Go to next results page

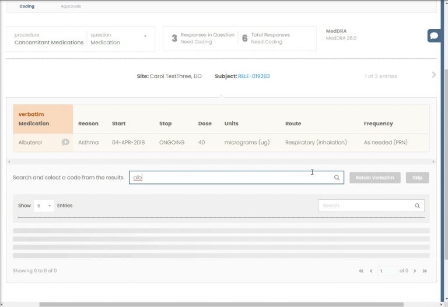click(415, 271)
